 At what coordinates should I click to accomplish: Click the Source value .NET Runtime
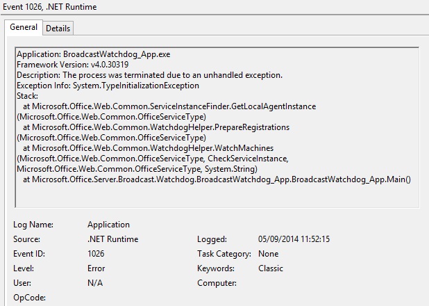[113, 239]
